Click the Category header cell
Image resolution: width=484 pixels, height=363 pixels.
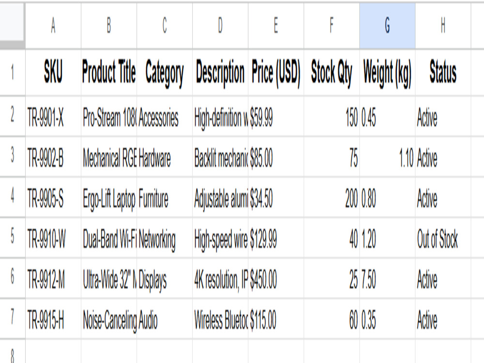tap(165, 73)
